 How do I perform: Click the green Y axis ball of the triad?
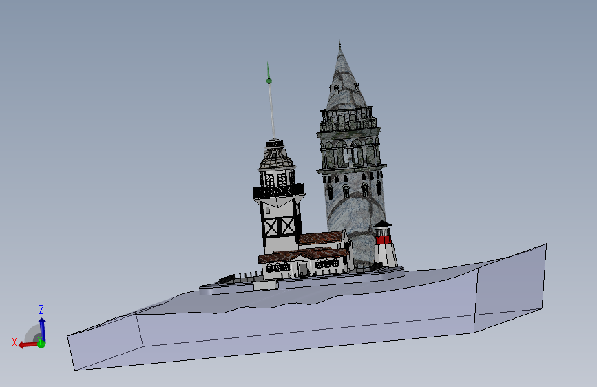coord(41,344)
